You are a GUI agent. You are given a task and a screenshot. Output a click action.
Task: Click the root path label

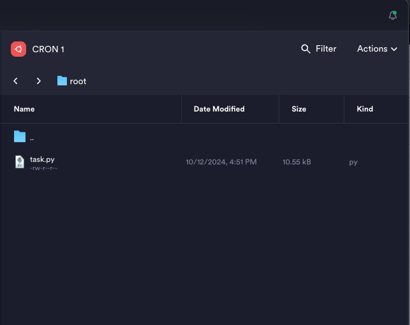(78, 82)
